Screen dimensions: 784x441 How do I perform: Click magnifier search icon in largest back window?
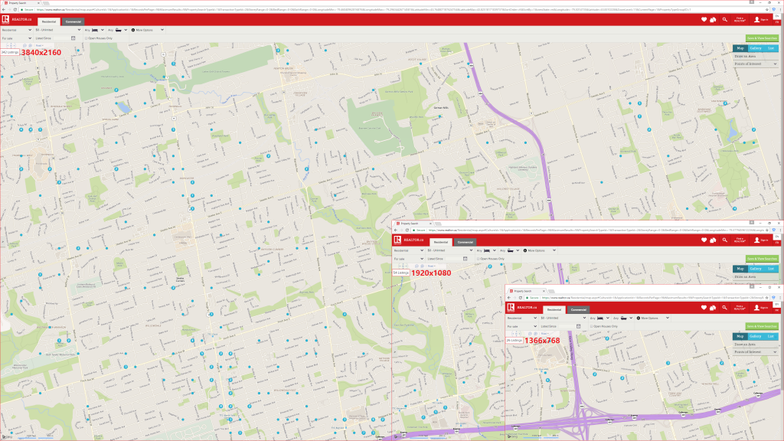tap(724, 19)
